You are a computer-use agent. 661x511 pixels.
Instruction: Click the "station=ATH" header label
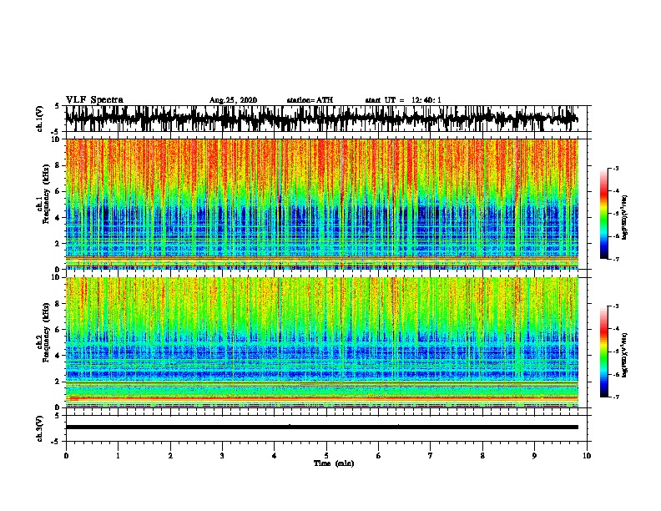pos(310,100)
